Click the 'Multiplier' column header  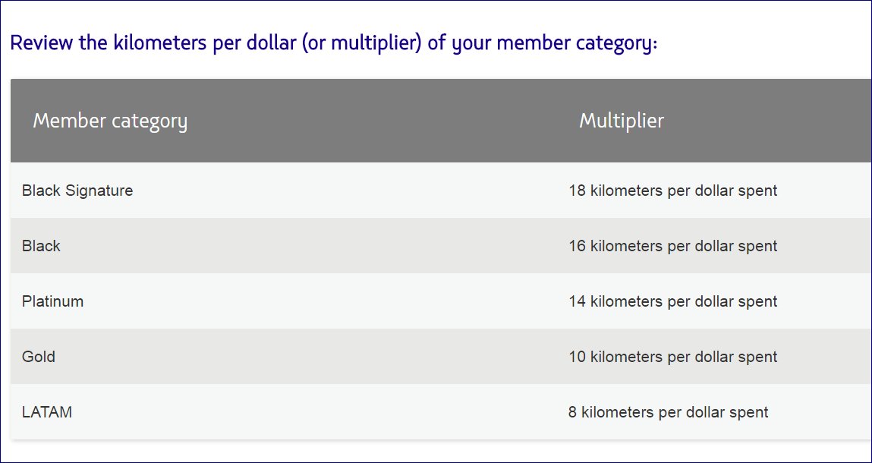click(622, 121)
